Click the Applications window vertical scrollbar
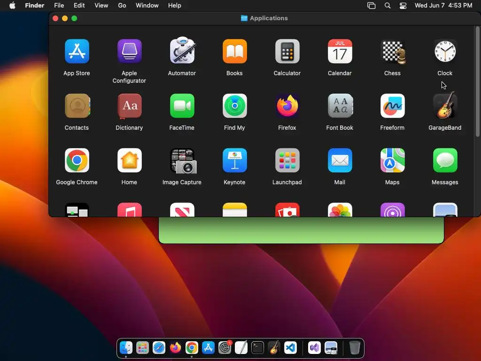This screenshot has width=481, height=361. [477, 82]
